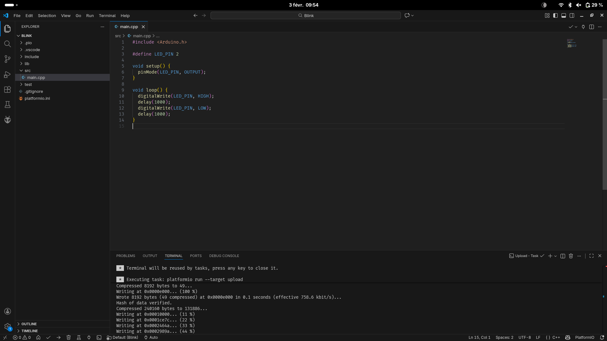Open the PlatformIO alien icon in activity bar
The width and height of the screenshot is (607, 341).
coord(8,120)
